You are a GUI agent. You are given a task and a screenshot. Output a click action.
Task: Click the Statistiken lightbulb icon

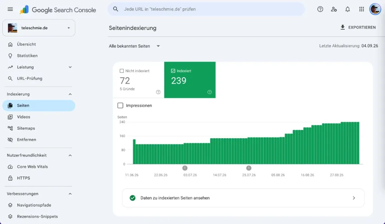10,56
